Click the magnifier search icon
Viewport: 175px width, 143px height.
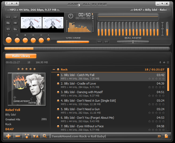pyautogui.click(x=45, y=136)
